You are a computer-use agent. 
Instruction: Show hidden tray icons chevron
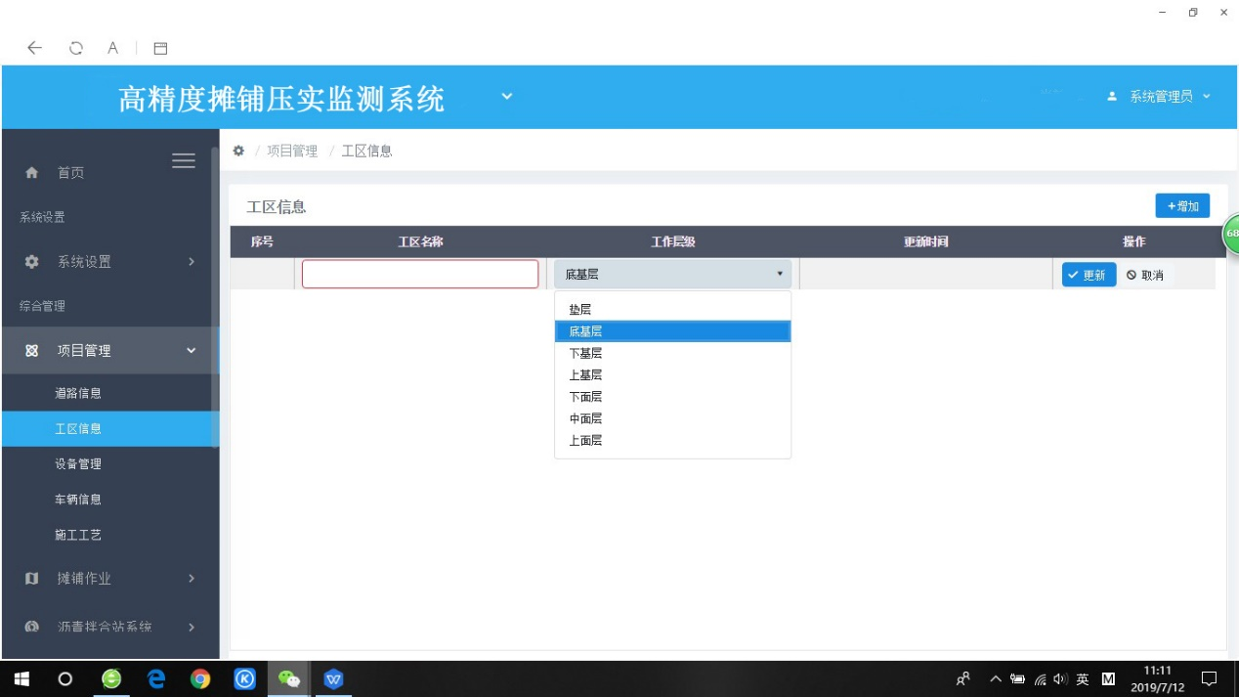[997, 679]
